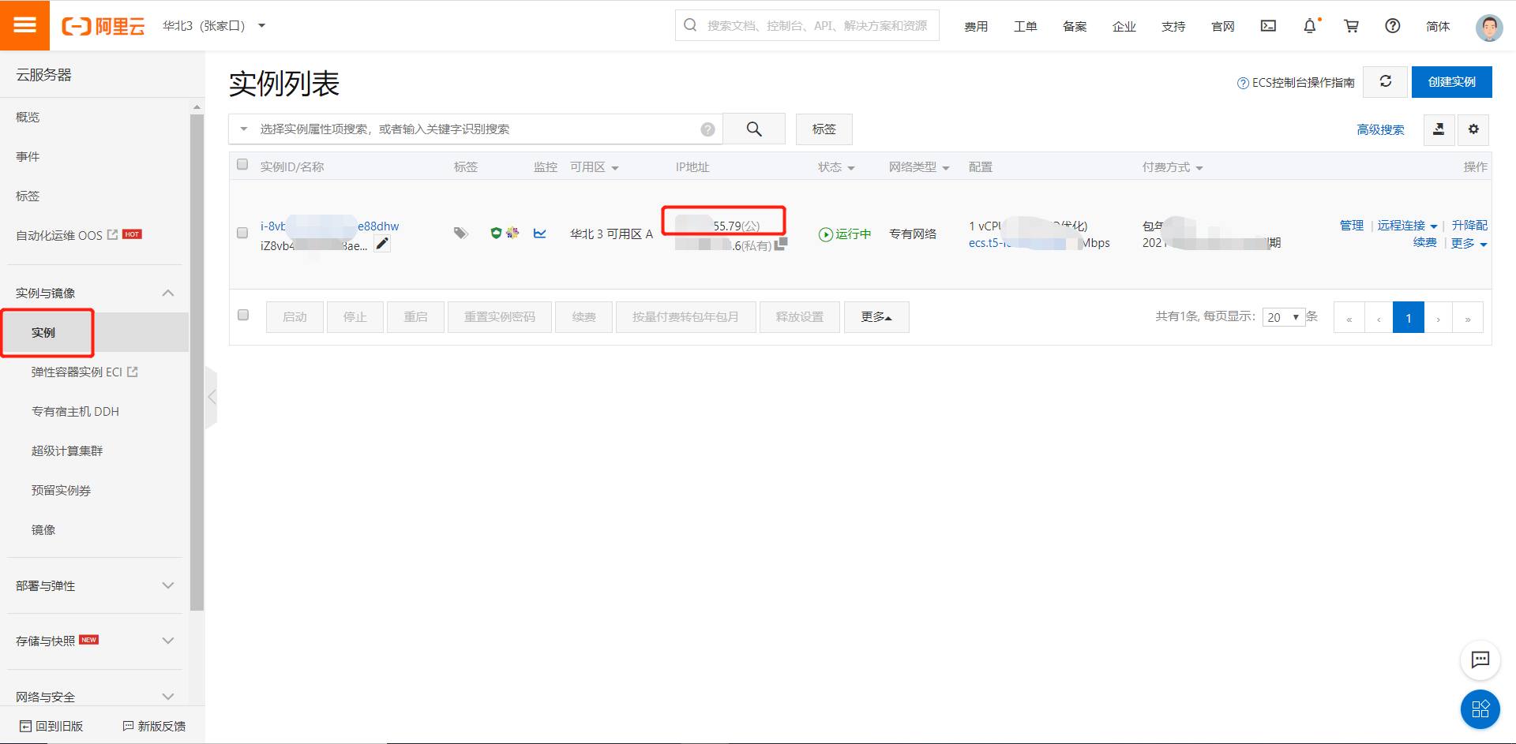Open the shopping cart
Image resolution: width=1516 pixels, height=744 pixels.
[1351, 26]
